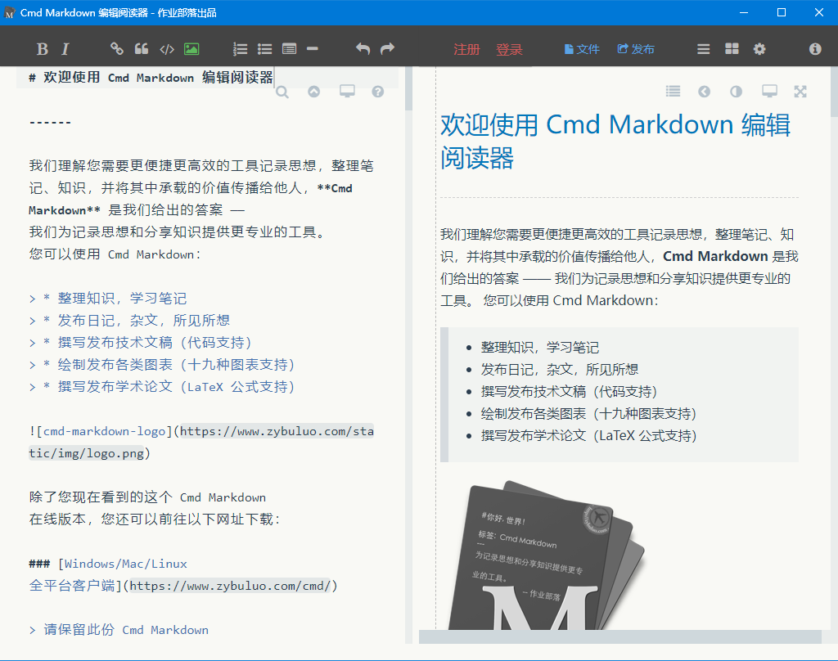
Task: Click editor line 绘制发布各类图表
Action: 162,365
